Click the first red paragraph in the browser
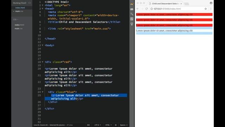The width and height of the screenshot is (225, 127). [174, 14]
